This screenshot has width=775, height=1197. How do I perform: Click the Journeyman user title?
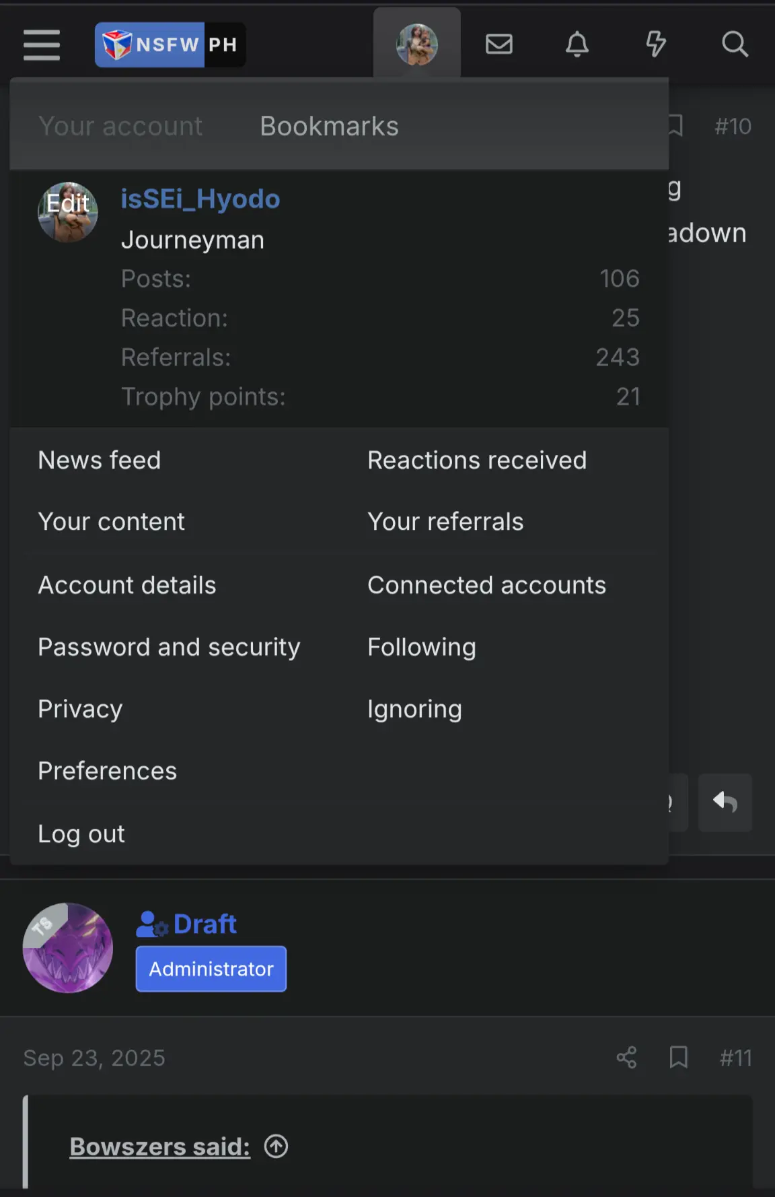pos(192,240)
